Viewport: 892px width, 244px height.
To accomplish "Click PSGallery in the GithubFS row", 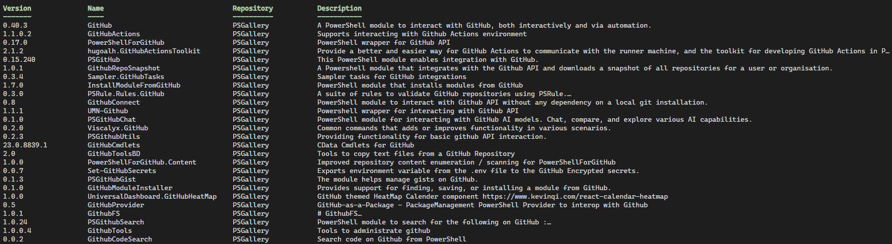I will (250, 214).
